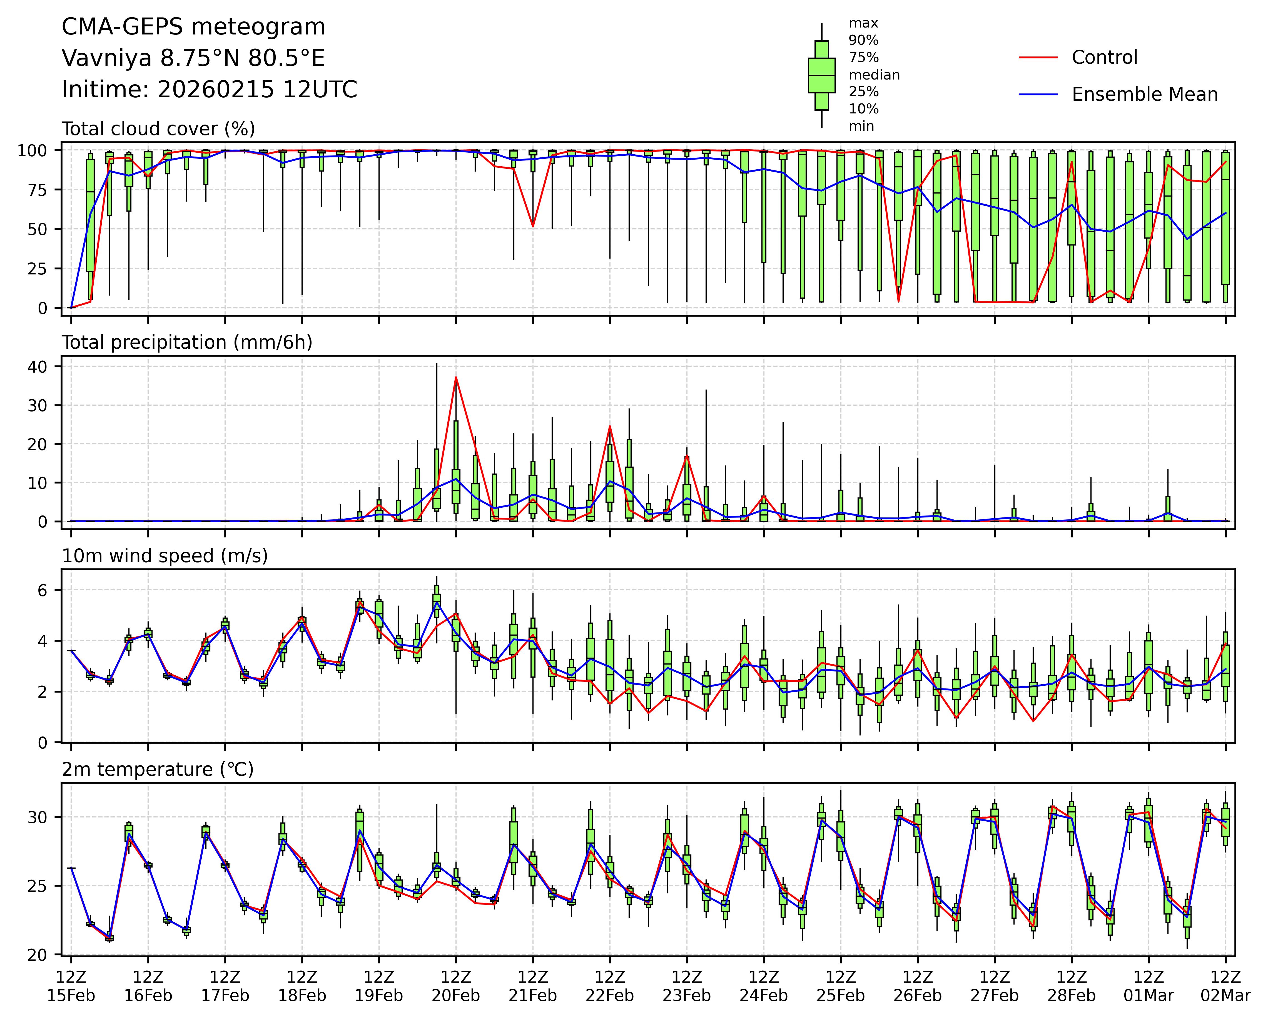The width and height of the screenshot is (1268, 1021).
Task: Click the red precipitation peak near 20Feb
Action: point(456,378)
